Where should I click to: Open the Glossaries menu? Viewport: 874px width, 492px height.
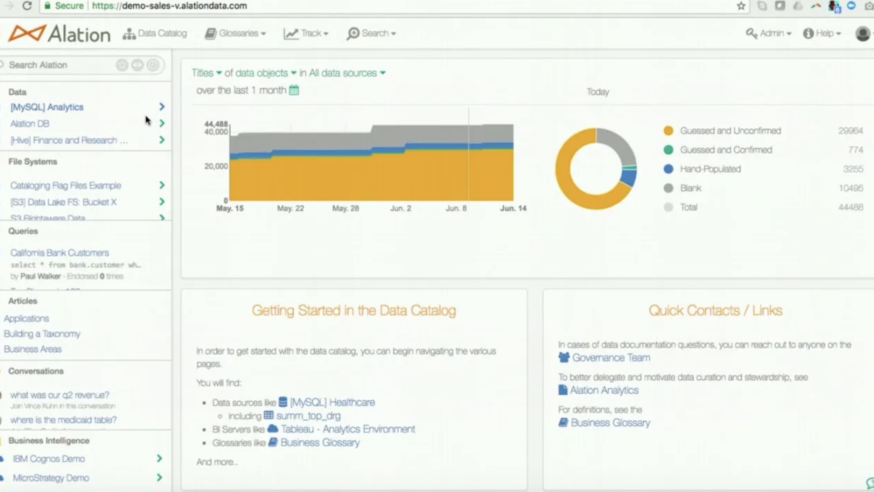[235, 33]
